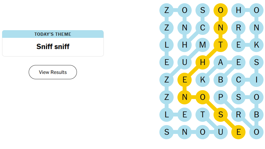The width and height of the screenshot is (265, 149).
Task: Tap the letter A tile
Action: tap(220, 62)
